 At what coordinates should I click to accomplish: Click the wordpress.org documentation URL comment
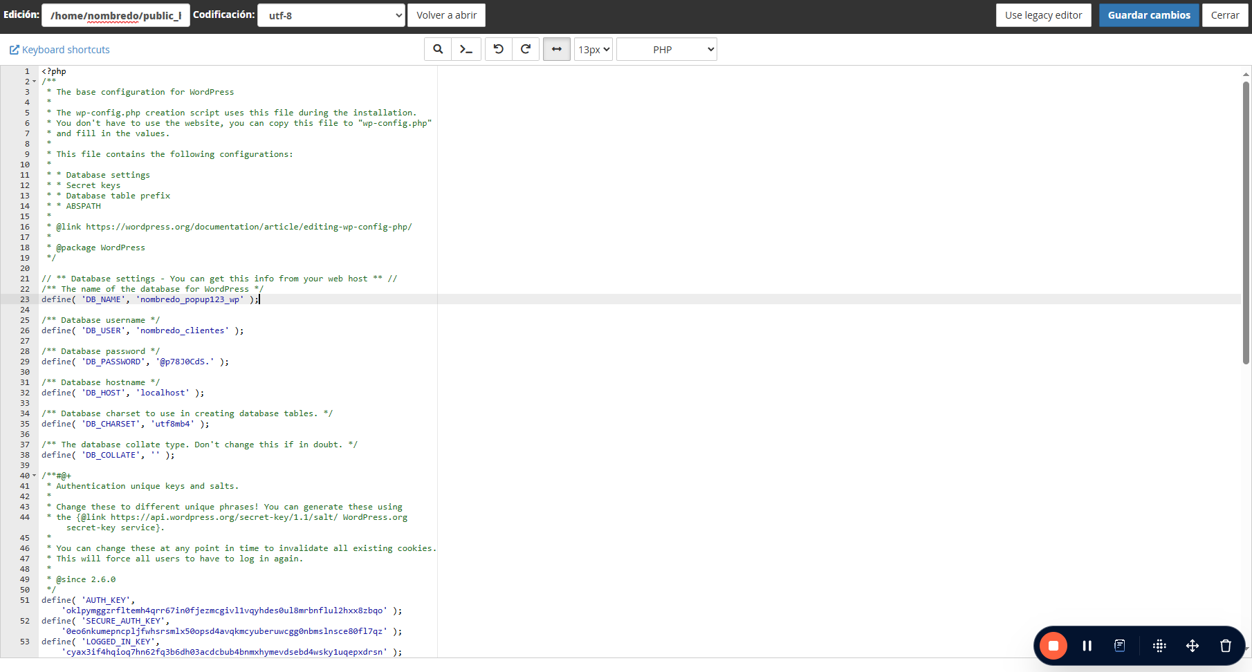[249, 227]
